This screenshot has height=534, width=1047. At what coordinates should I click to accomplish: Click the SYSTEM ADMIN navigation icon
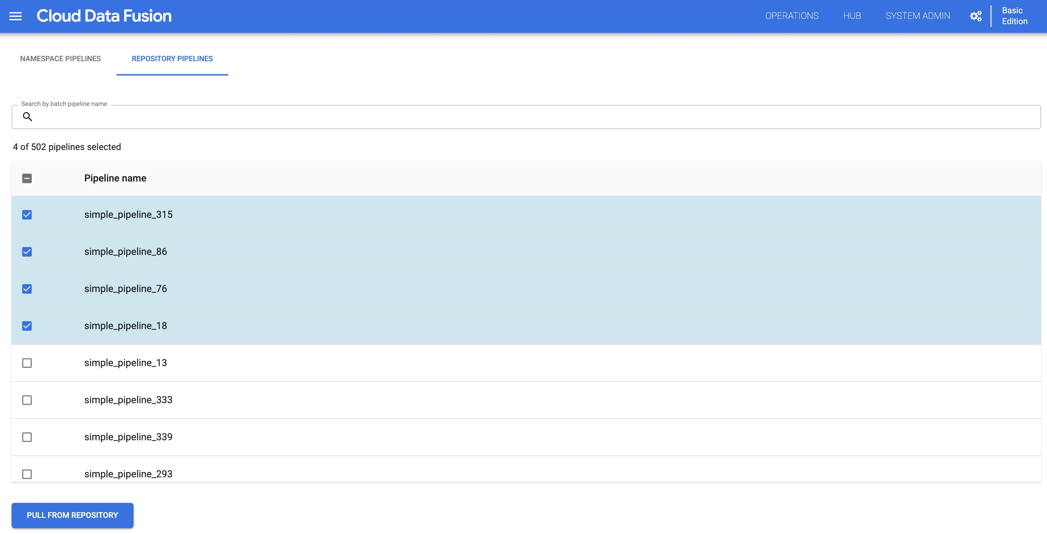click(918, 16)
